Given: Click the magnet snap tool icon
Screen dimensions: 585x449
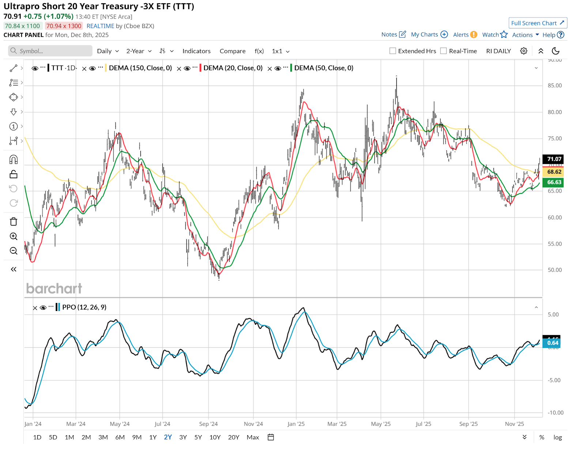Looking at the screenshot, I should point(14,160).
